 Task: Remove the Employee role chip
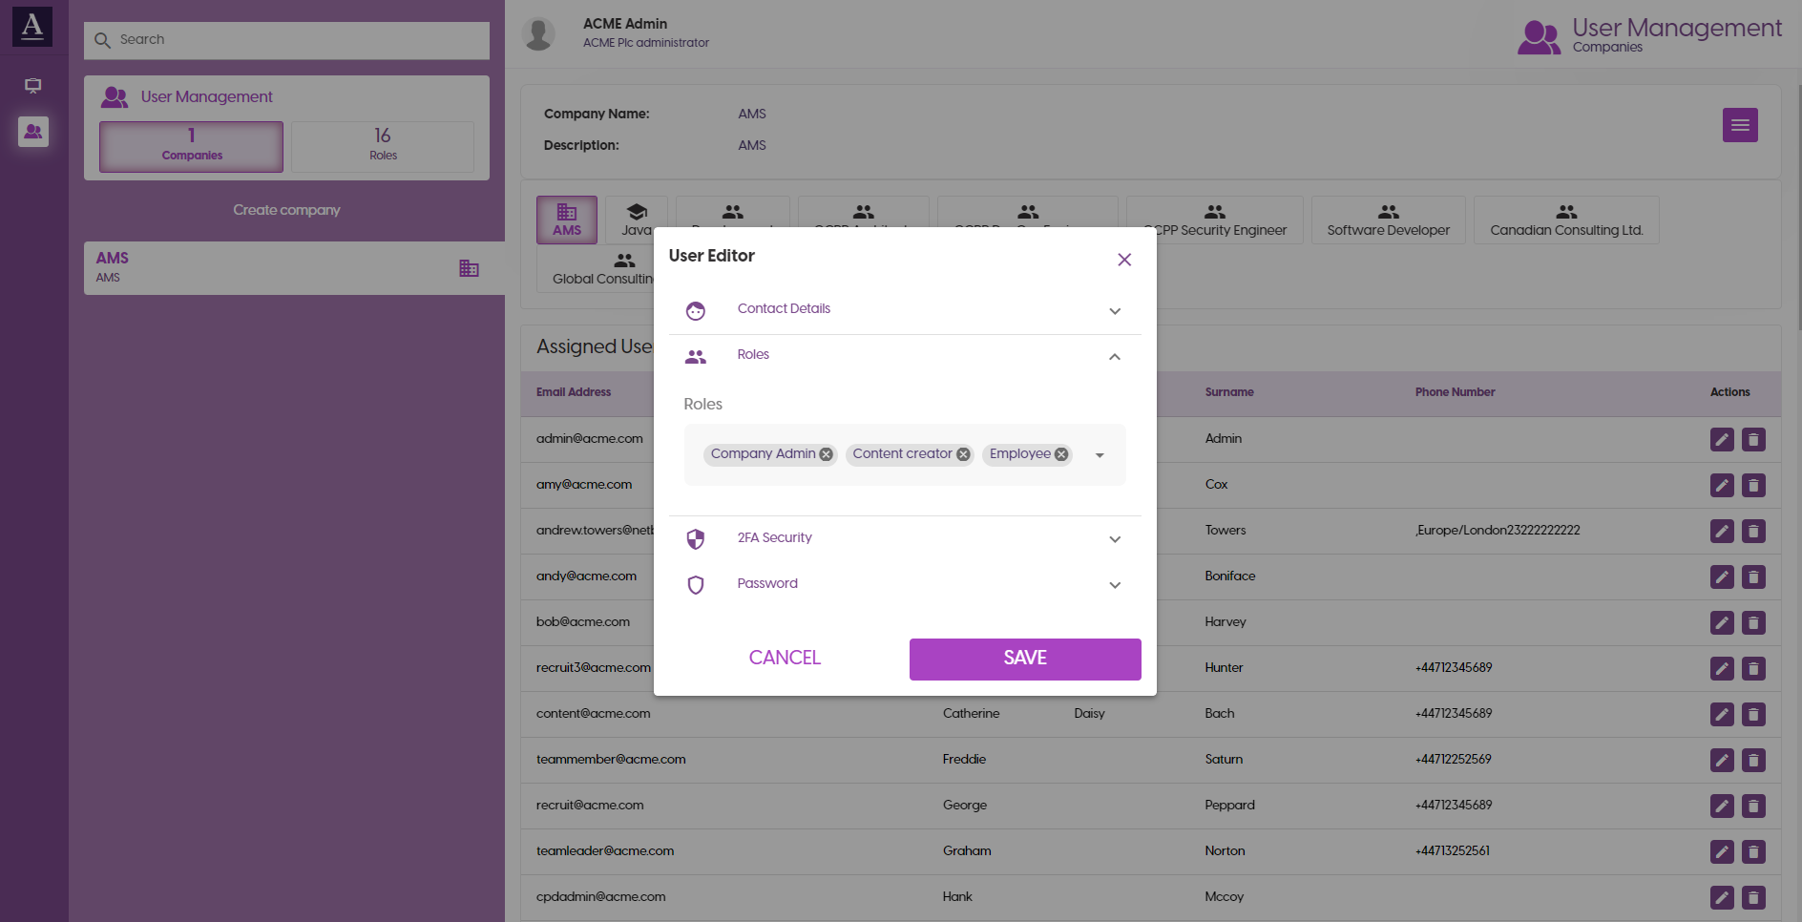tap(1061, 454)
